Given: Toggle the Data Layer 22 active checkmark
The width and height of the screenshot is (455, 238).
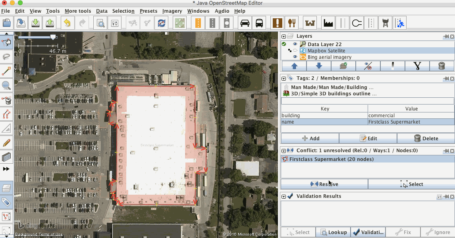Looking at the screenshot, I should point(284,44).
